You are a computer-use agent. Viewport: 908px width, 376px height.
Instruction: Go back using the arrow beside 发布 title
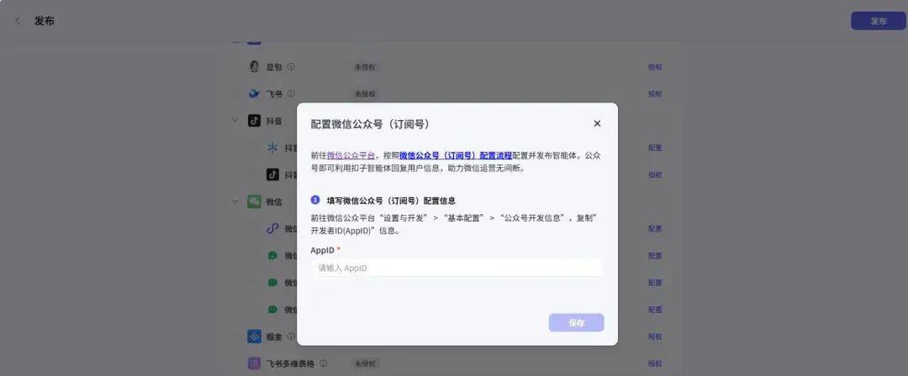pyautogui.click(x=18, y=21)
